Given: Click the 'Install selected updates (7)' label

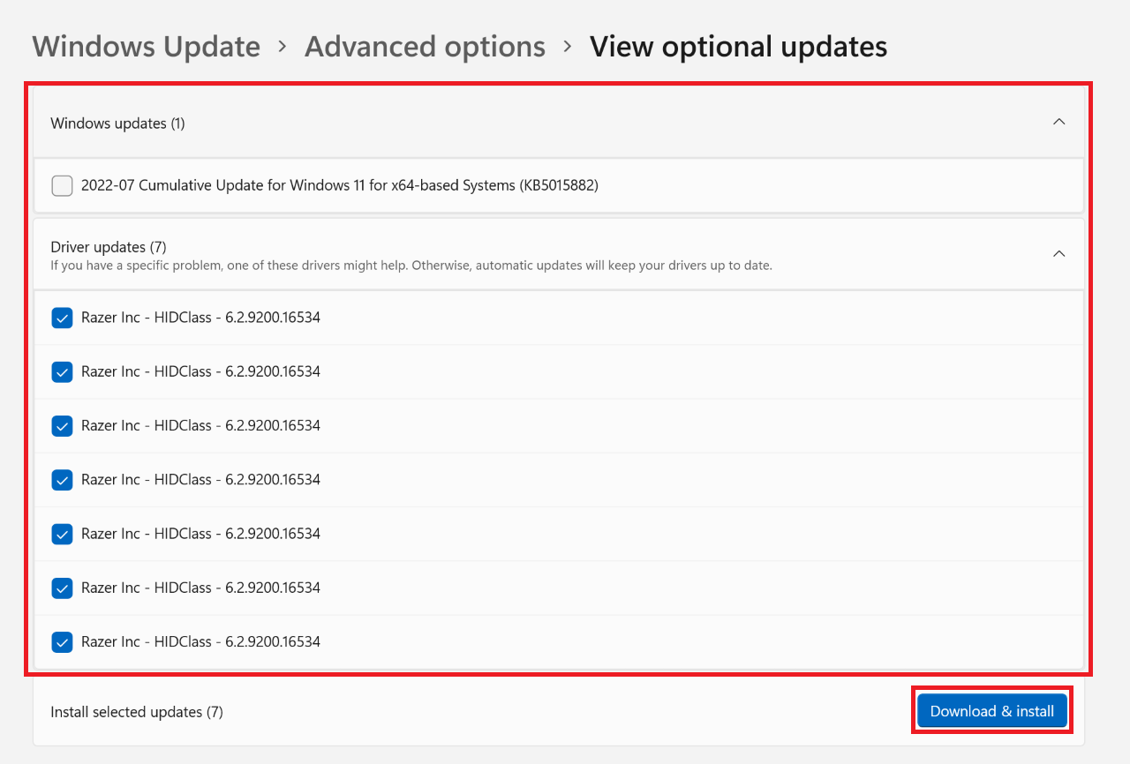Looking at the screenshot, I should tap(137, 711).
